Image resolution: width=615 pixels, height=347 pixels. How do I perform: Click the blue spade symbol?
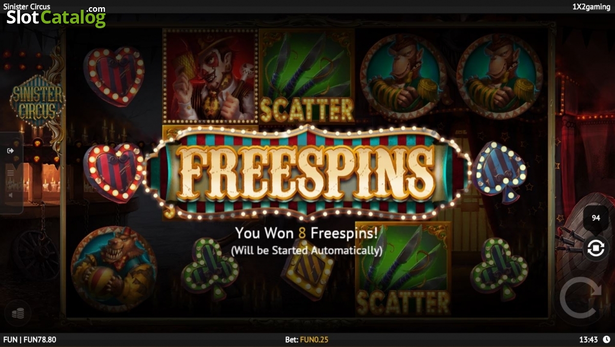tap(500, 172)
